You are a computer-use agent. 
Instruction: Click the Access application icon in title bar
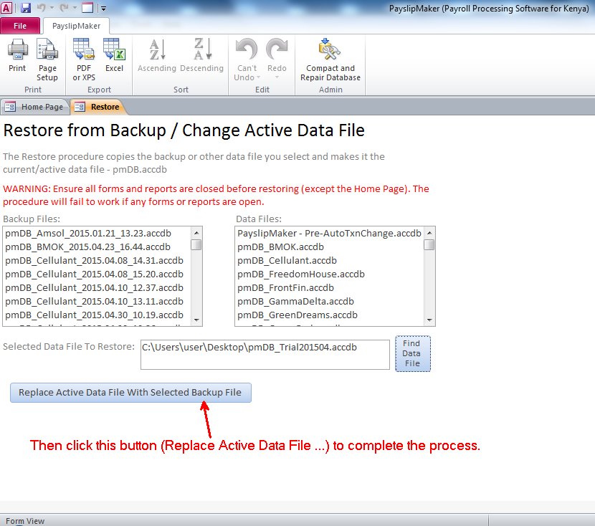click(6, 7)
